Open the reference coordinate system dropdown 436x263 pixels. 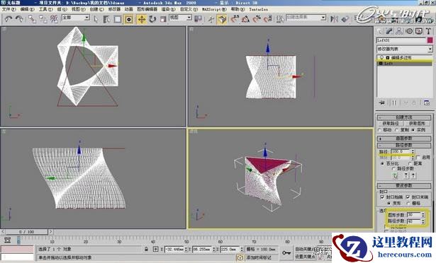pos(181,18)
